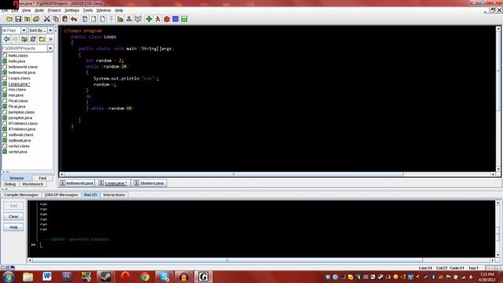Select pumpkin.java in the file list
Viewport: 503px width, 283px height.
(20, 118)
